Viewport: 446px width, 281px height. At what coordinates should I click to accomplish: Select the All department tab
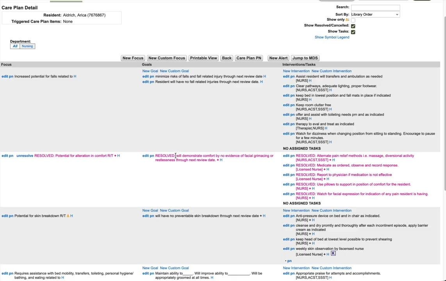click(15, 46)
